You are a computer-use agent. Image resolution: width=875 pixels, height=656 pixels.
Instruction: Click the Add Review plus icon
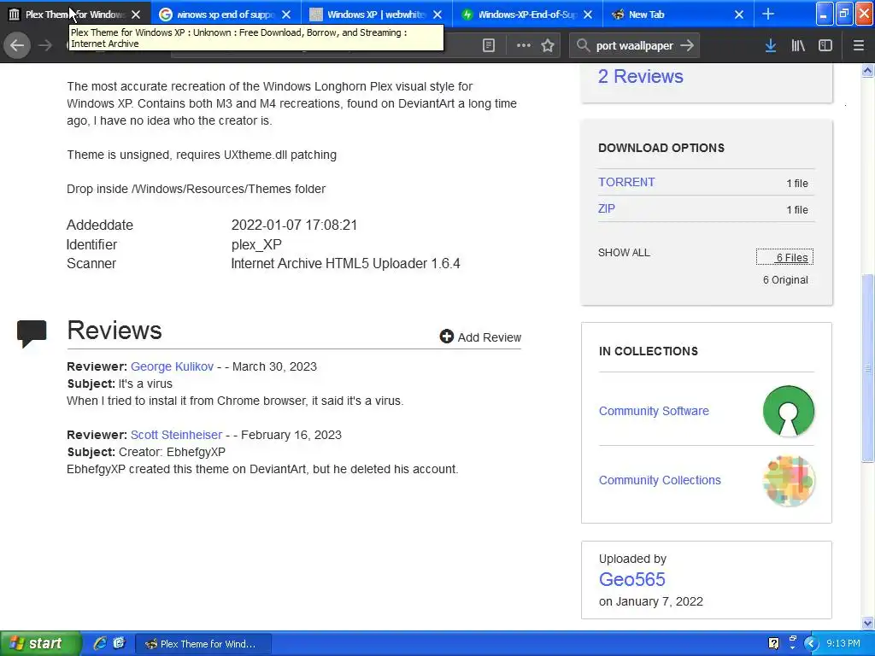pos(446,337)
